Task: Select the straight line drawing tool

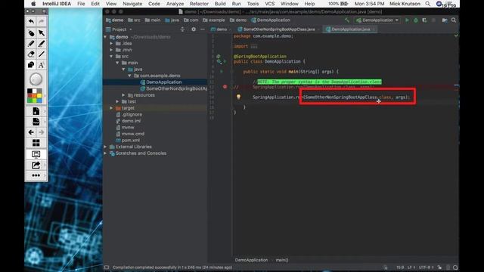Action: (42, 54)
